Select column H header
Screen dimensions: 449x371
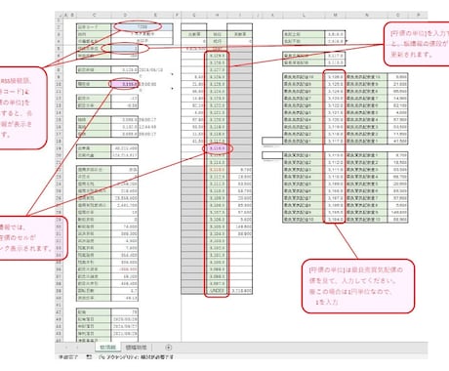point(217,15)
